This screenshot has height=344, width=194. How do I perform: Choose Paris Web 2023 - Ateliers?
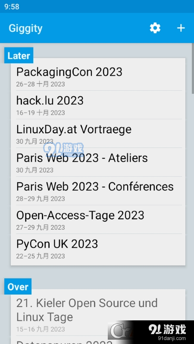pyautogui.click(x=98, y=163)
